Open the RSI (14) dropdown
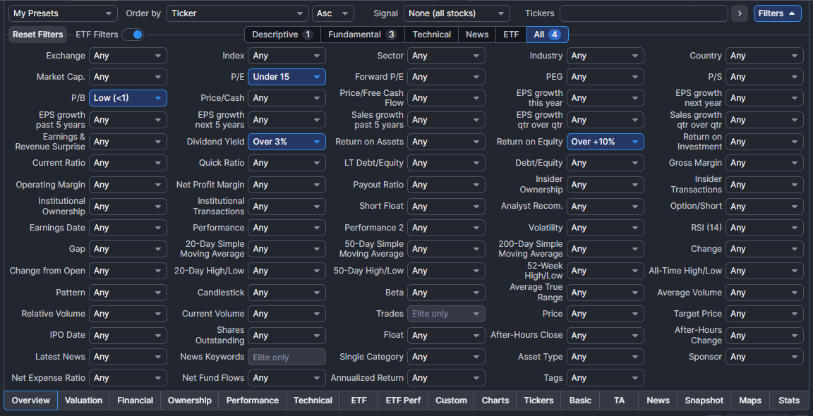The height and width of the screenshot is (416, 813). [x=764, y=228]
